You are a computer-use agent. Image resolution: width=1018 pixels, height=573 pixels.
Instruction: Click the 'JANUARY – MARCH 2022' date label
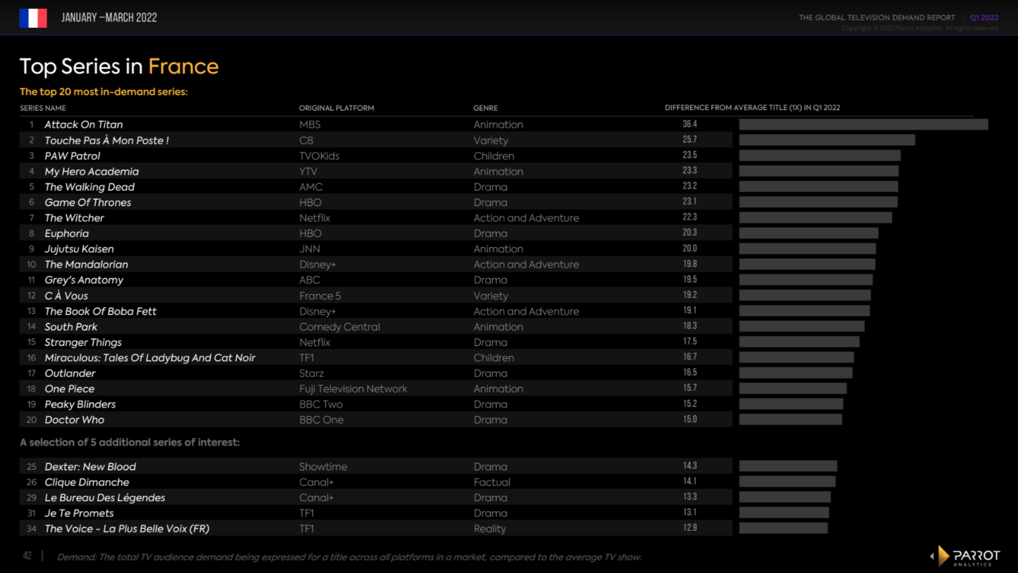coord(109,18)
